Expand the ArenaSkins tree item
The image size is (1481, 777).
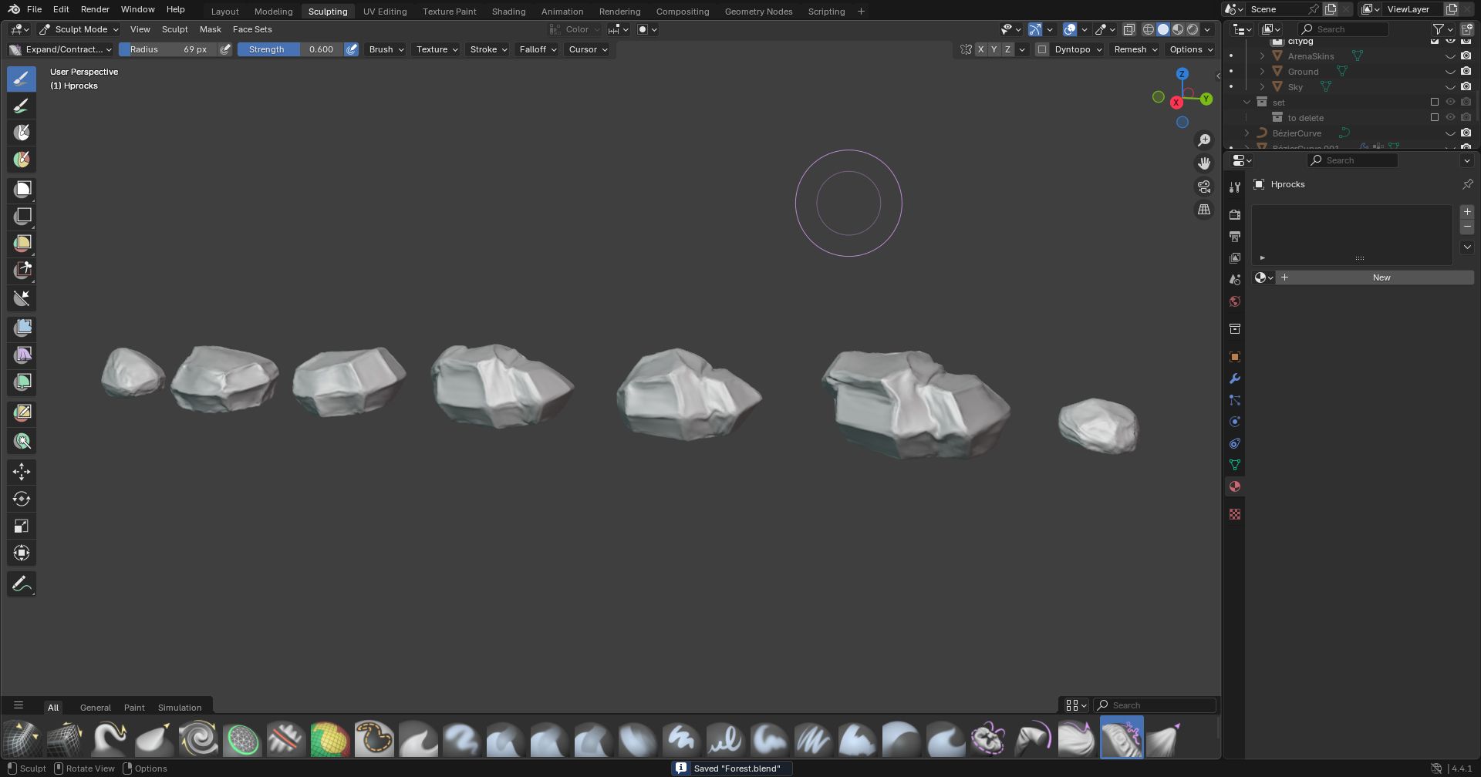click(x=1262, y=56)
